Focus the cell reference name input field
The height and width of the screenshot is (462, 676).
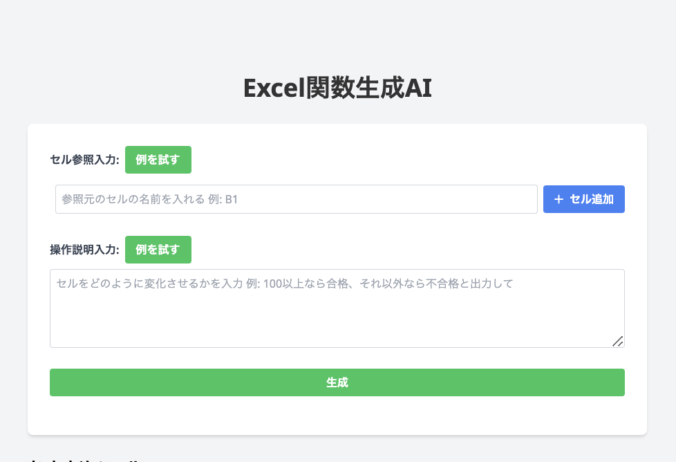coord(296,199)
